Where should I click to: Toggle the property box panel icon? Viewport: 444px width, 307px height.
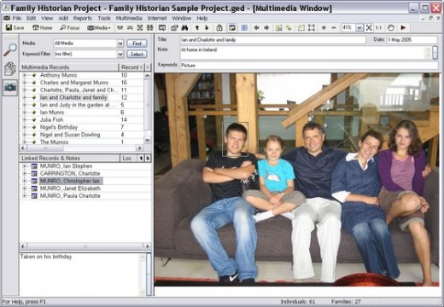coord(232,27)
